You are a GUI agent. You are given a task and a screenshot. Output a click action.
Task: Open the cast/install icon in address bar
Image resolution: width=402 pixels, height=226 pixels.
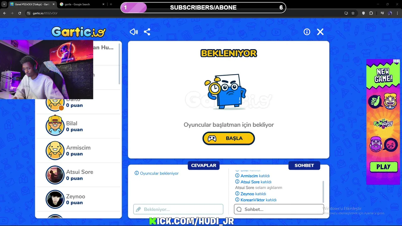click(x=346, y=13)
